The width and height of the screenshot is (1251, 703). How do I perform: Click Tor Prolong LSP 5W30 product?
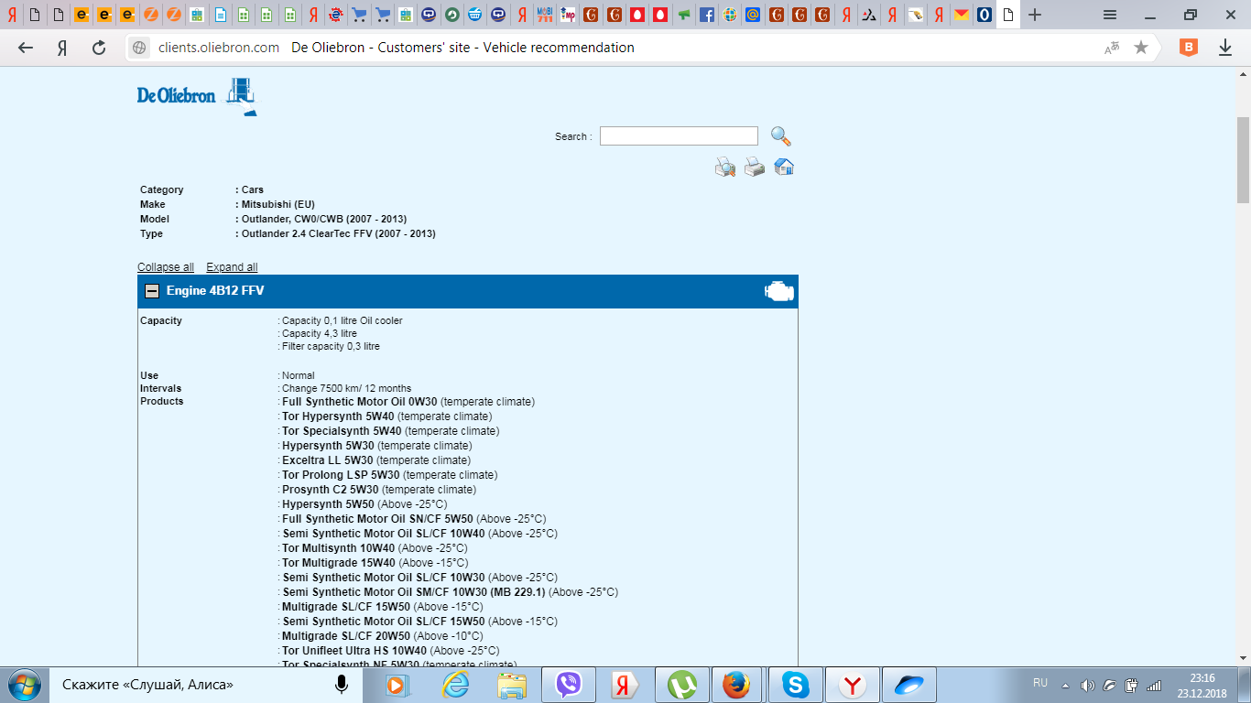341,475
